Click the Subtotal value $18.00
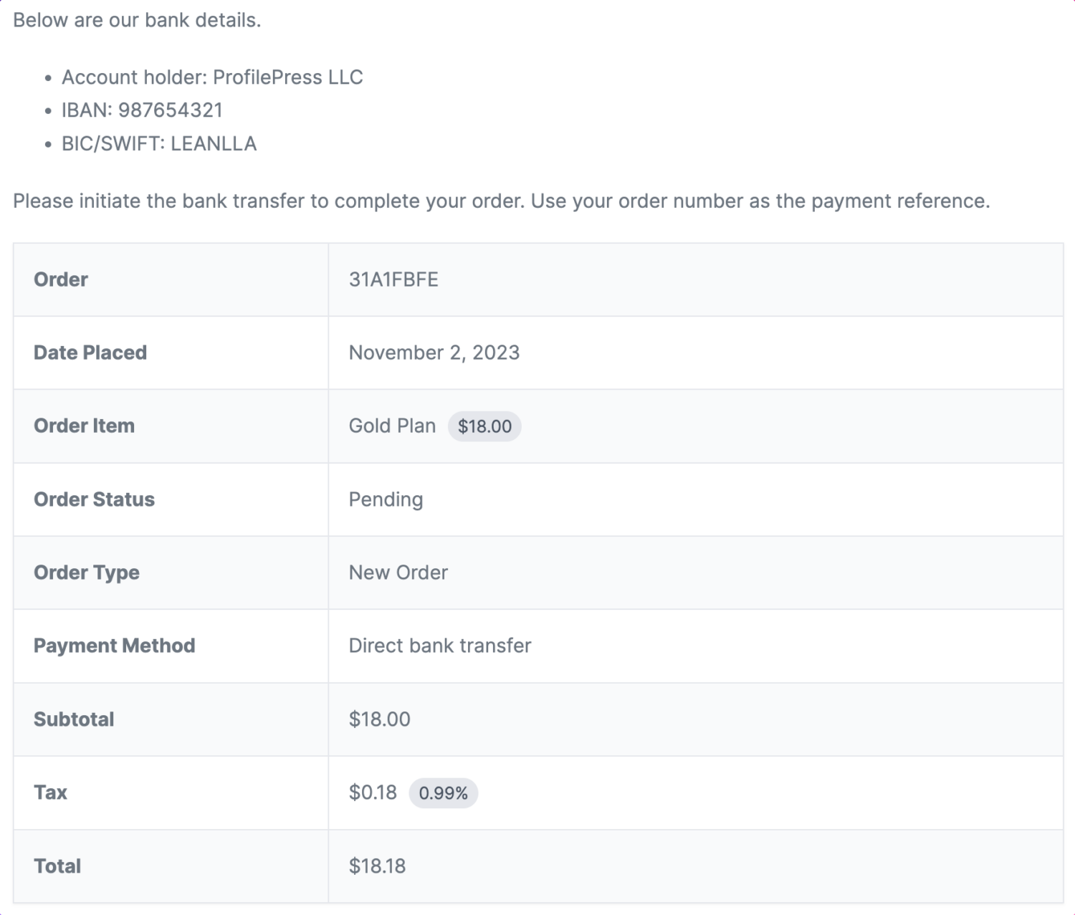 tap(380, 719)
